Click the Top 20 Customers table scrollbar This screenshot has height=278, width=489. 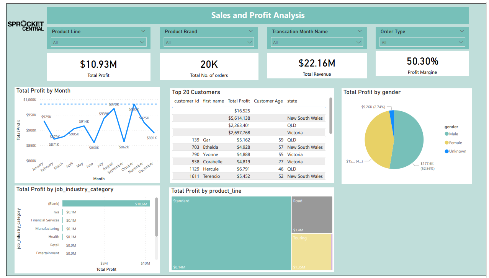coord(330,115)
